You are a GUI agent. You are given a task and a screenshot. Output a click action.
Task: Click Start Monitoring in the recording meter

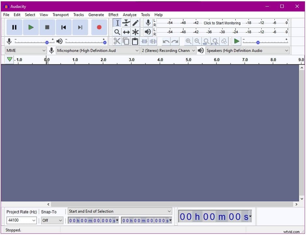tap(222, 23)
